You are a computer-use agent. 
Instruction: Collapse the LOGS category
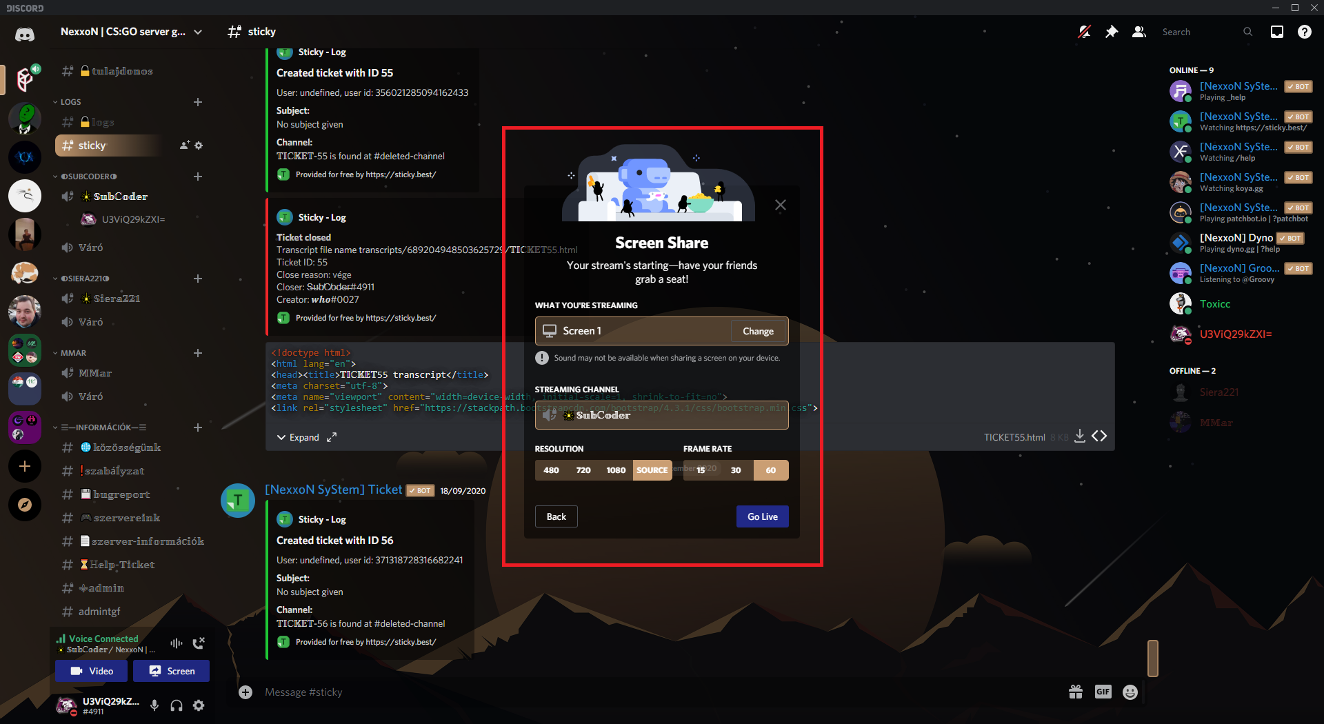(68, 102)
